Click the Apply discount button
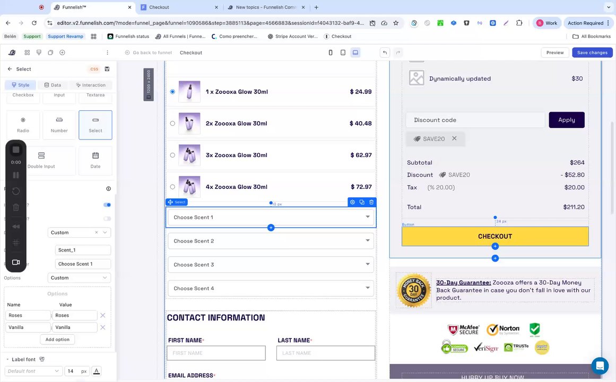This screenshot has height=382, width=616. pos(567,120)
